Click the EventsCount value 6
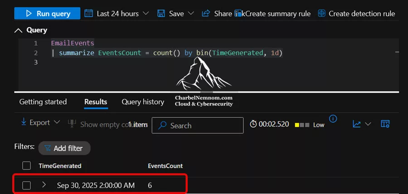Screen dimensions: 408x194 click(150, 185)
